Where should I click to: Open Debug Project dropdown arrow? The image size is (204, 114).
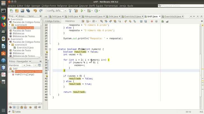point(92,11)
